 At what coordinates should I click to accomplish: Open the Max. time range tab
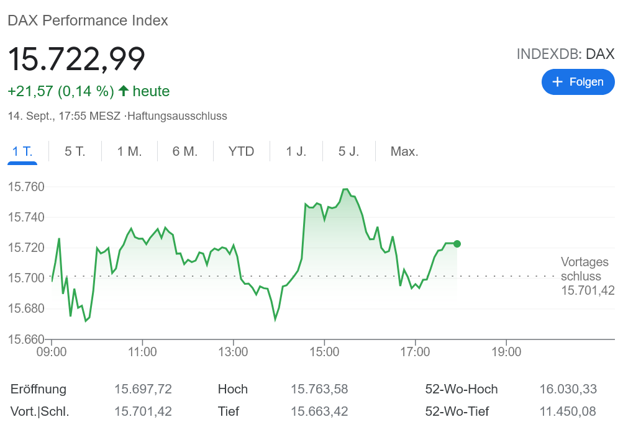coord(404,151)
